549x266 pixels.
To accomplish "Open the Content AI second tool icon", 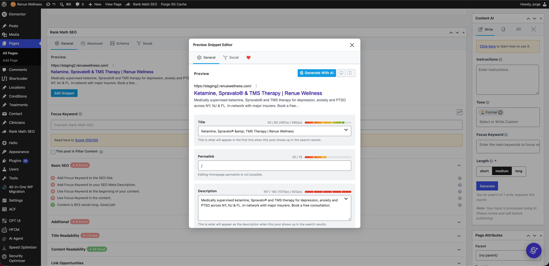I will [x=503, y=29].
